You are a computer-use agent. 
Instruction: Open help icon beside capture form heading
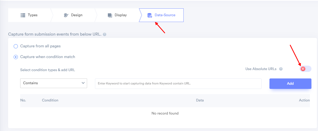(105, 35)
